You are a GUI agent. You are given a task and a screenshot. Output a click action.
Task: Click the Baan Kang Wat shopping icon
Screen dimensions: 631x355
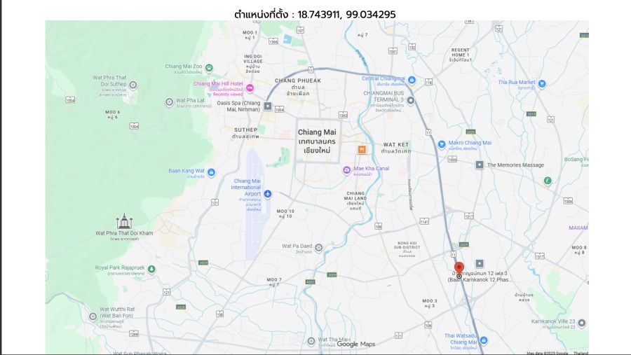click(211, 172)
